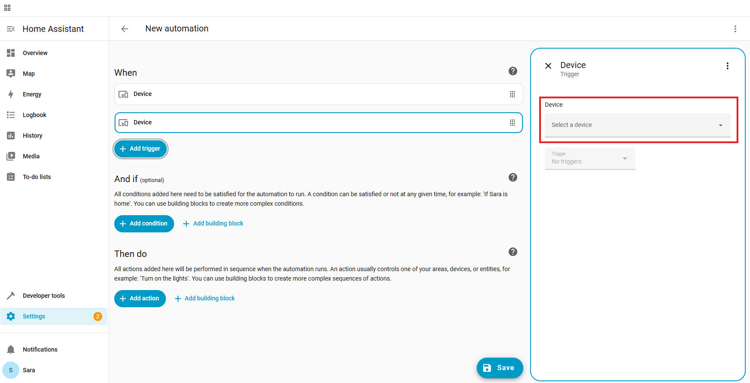
Task: Open help for the When section
Action: pyautogui.click(x=512, y=71)
